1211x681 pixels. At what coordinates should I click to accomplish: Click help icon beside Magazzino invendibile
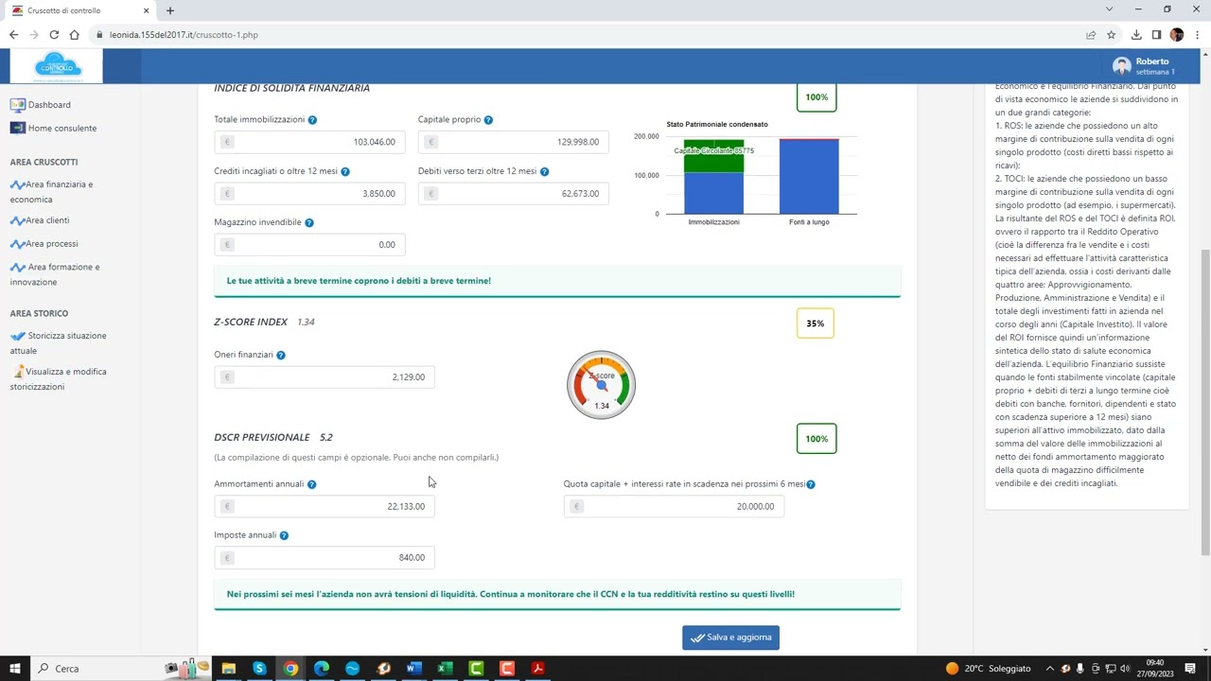309,222
